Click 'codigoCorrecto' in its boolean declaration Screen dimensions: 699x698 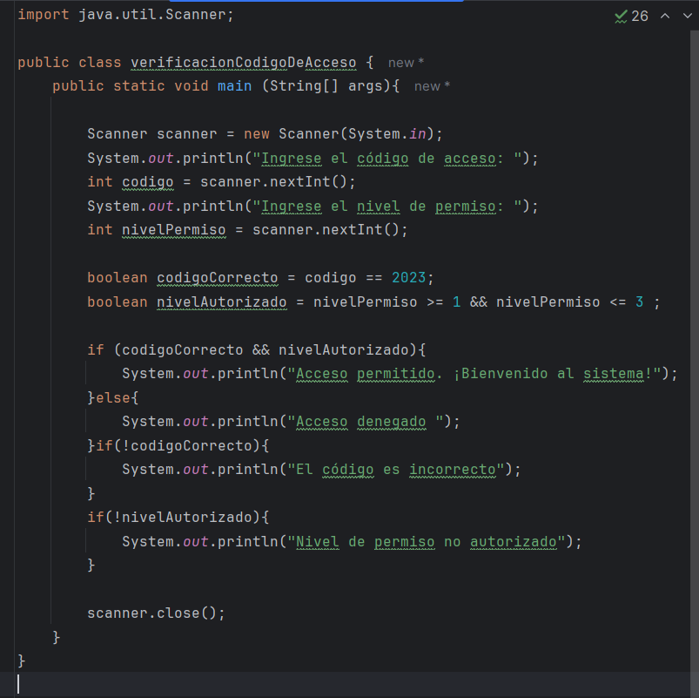pyautogui.click(x=218, y=278)
